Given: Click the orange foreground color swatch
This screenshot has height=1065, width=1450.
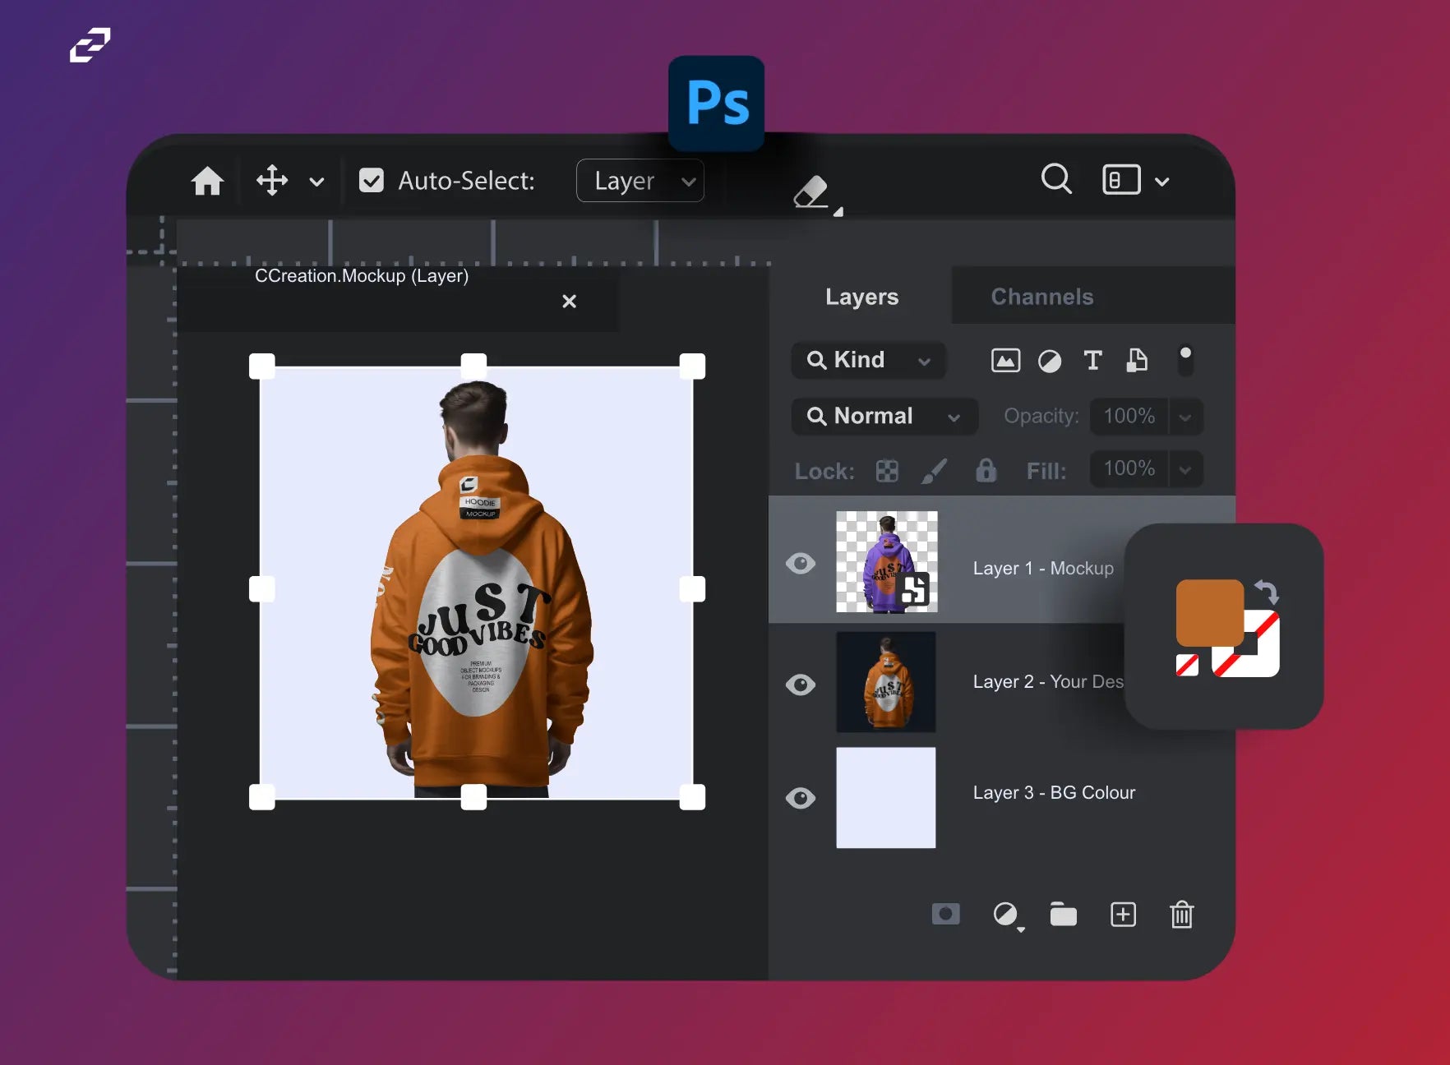Looking at the screenshot, I should click(x=1208, y=612).
